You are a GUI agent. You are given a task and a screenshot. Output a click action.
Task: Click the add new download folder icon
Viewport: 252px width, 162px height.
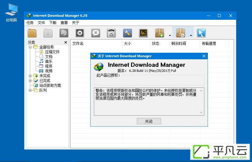[32, 33]
